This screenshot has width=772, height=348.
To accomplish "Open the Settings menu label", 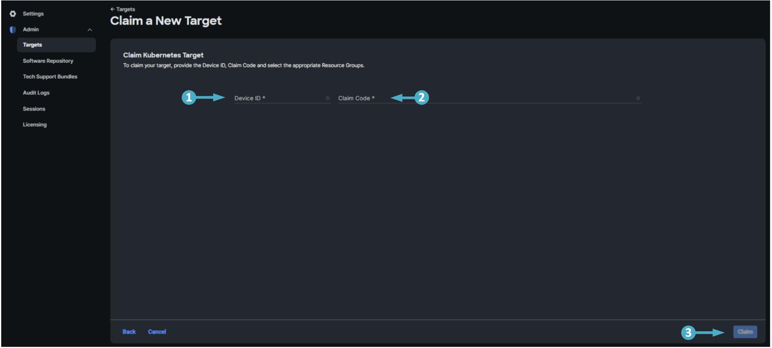I will 33,14.
